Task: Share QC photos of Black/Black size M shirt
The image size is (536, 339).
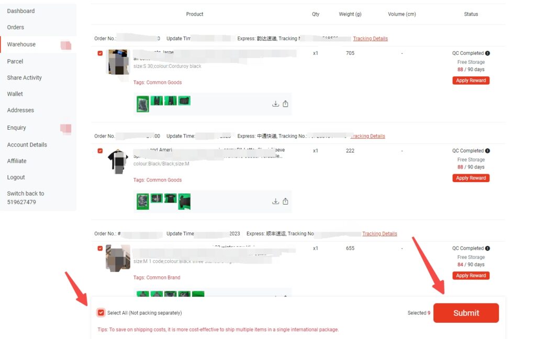Action: pos(285,201)
